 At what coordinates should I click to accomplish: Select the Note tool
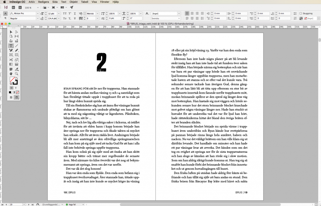11,69
